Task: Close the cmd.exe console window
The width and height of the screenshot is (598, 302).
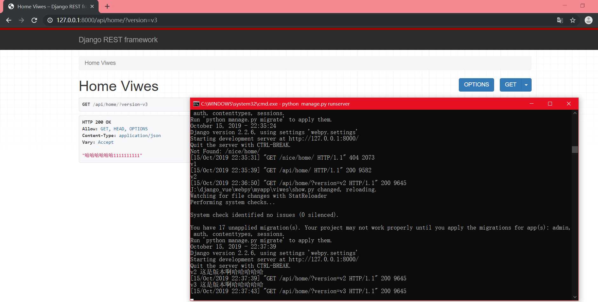Action: coord(569,104)
